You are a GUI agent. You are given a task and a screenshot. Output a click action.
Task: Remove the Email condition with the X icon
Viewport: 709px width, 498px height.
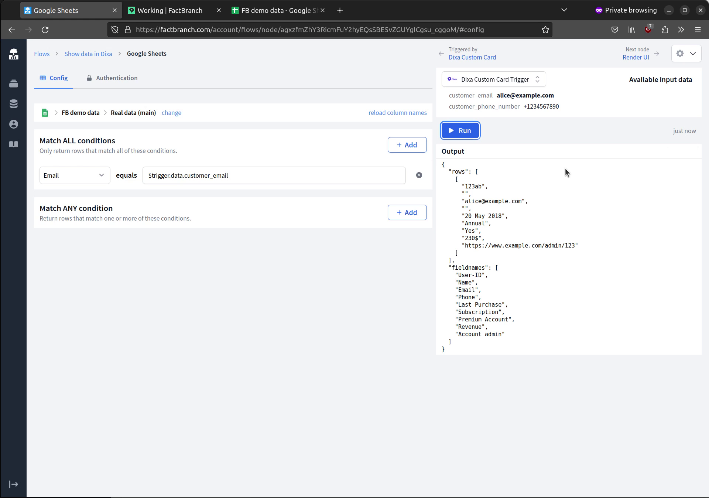pos(419,175)
